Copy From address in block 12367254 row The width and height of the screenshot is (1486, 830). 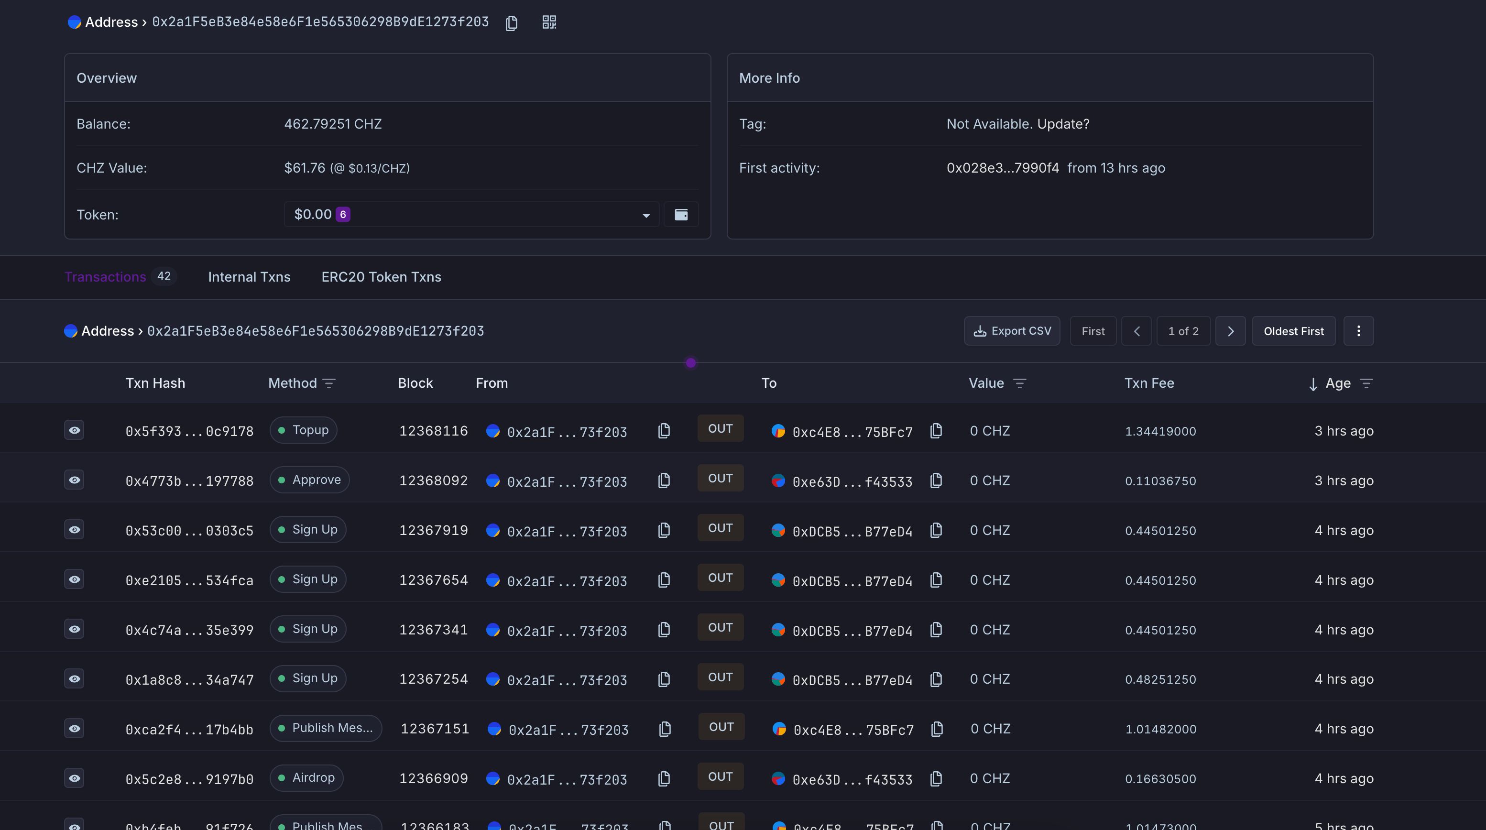[x=664, y=679]
